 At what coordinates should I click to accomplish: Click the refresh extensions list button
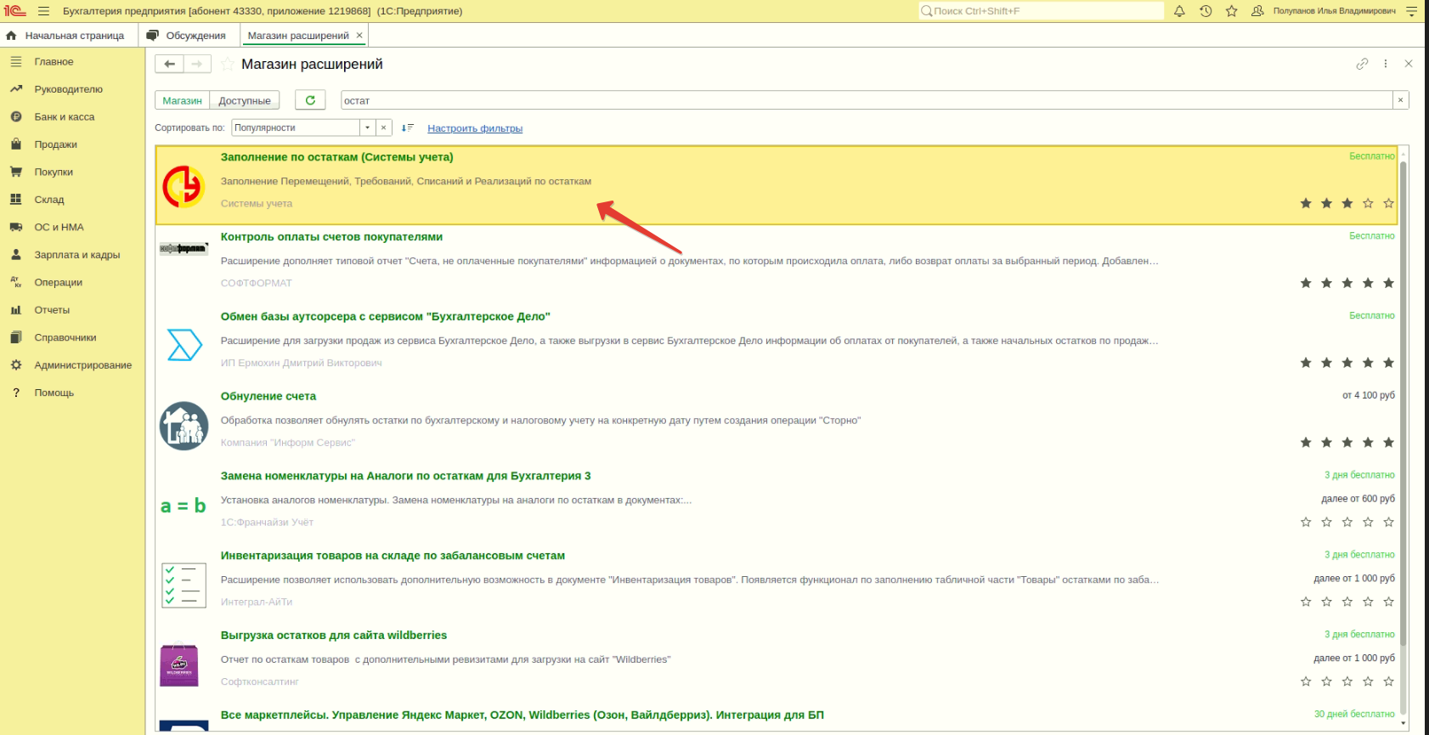pos(310,100)
